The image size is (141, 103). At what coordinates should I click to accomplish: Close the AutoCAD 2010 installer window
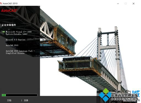point(134,4)
